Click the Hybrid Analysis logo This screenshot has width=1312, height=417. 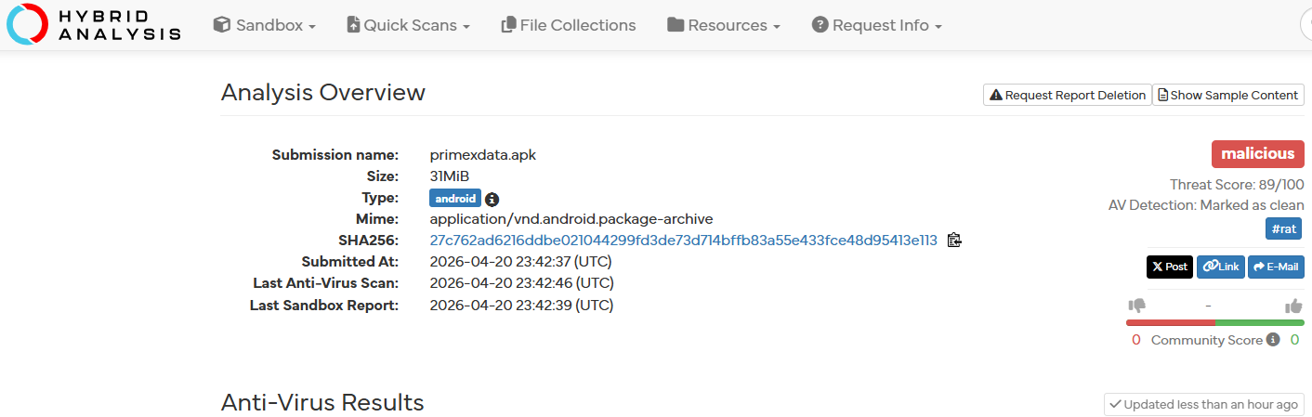(94, 25)
